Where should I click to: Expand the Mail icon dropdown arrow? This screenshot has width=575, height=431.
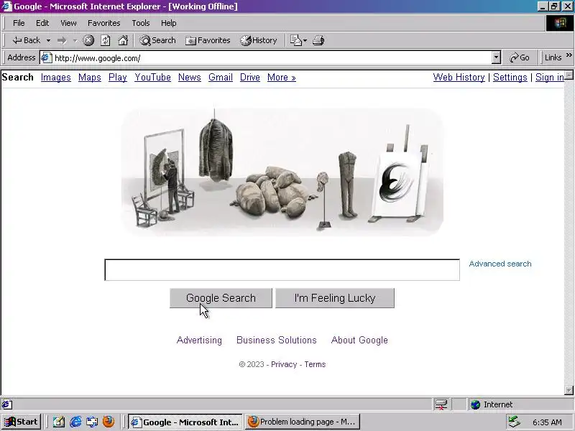click(x=305, y=41)
